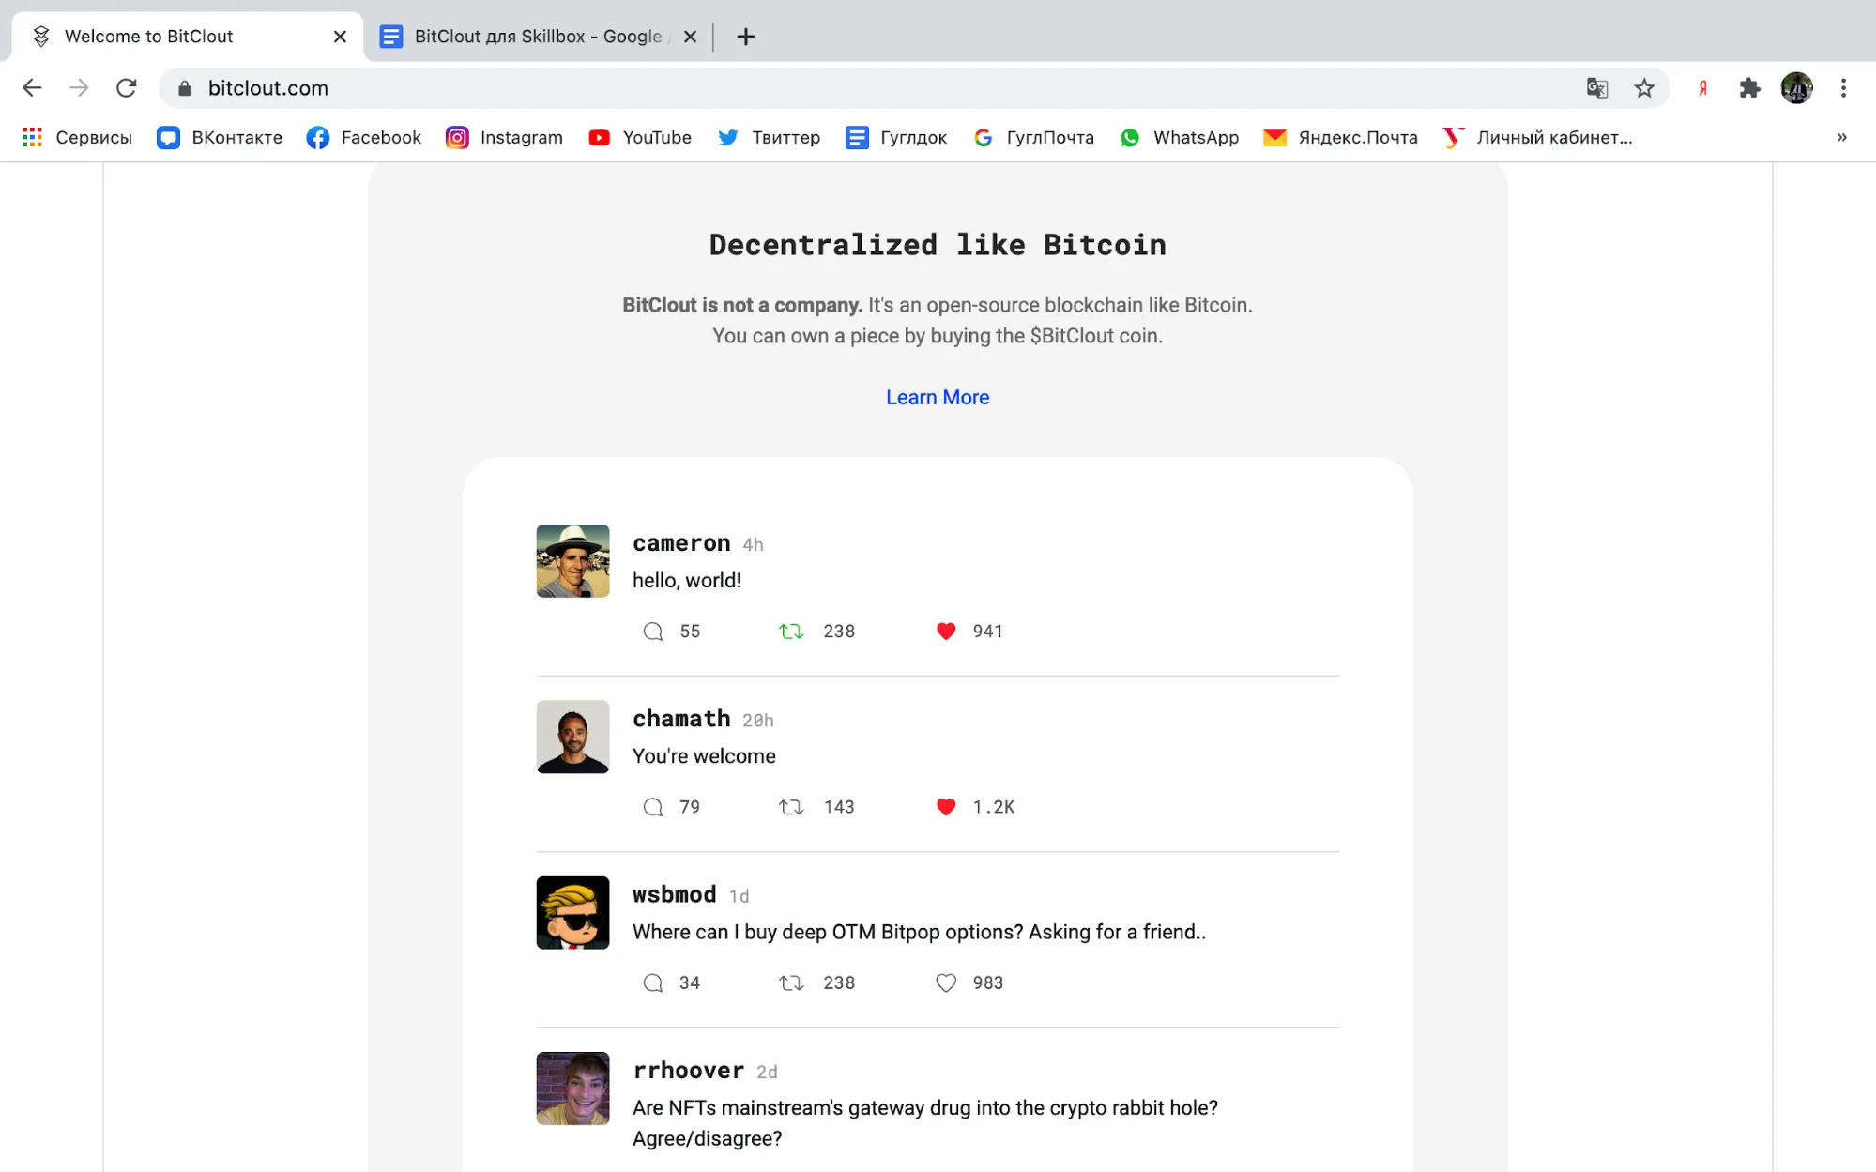The width and height of the screenshot is (1876, 1172).
Task: Unlike chamath's You're welcome post
Action: [945, 807]
